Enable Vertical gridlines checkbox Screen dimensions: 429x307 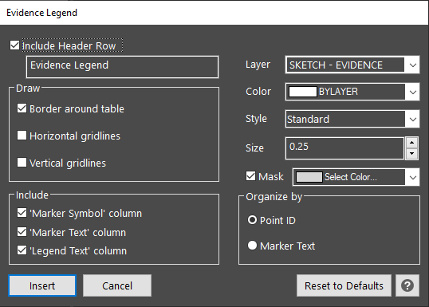22,162
